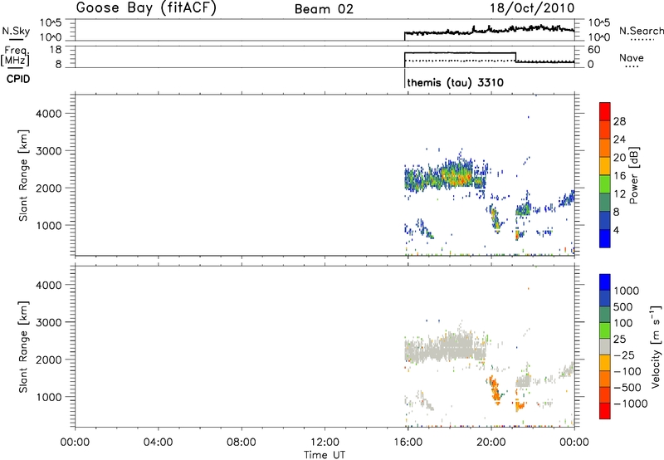Click the 'themis (tau) 3310' annotation
Image resolution: width=664 pixels, height=460 pixels.
[455, 82]
